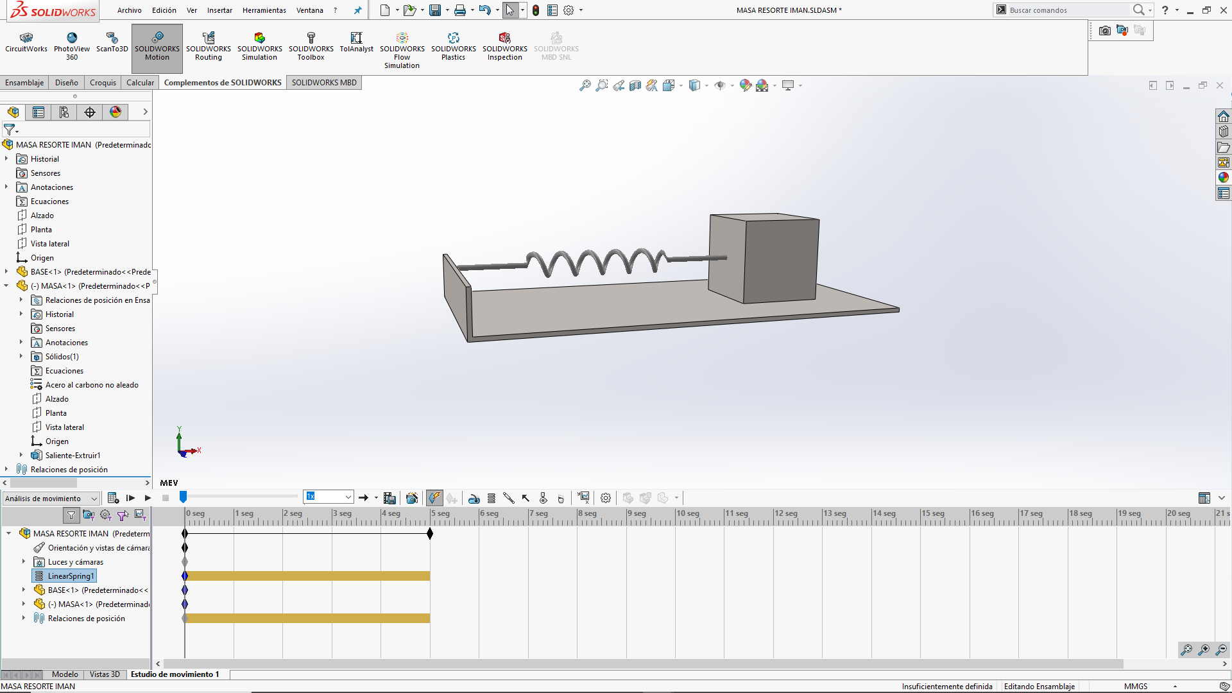Viewport: 1232px width, 693px height.
Task: Open the Herramientas menu
Action: [x=264, y=10]
